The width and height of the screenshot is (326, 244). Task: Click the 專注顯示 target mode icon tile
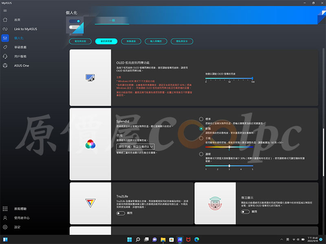point(215,203)
